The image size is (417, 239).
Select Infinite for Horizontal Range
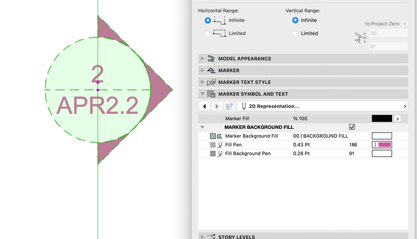click(x=208, y=20)
